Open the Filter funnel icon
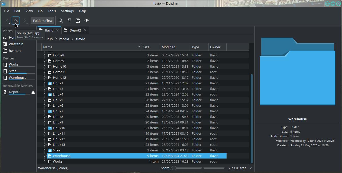This screenshot has width=342, height=173. point(69,21)
